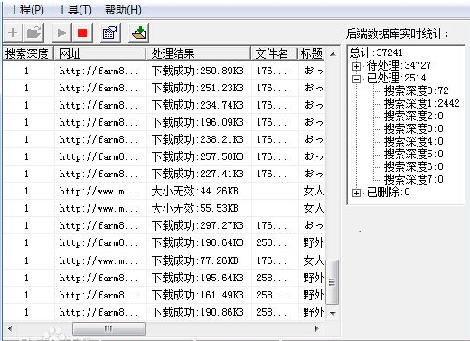Select row 大小无效:44.26KB
Screen dimensions: 470x341
coord(164,191)
